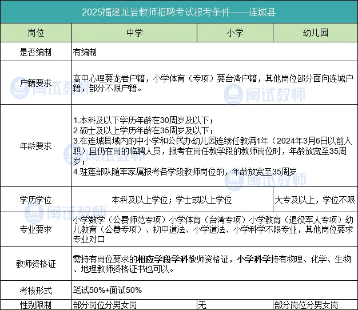Image resolution: width=358 pixels, height=310 pixels.
Task: Click line '1.本科及以下学历年龄在30周岁及以下'
Action: point(144,120)
